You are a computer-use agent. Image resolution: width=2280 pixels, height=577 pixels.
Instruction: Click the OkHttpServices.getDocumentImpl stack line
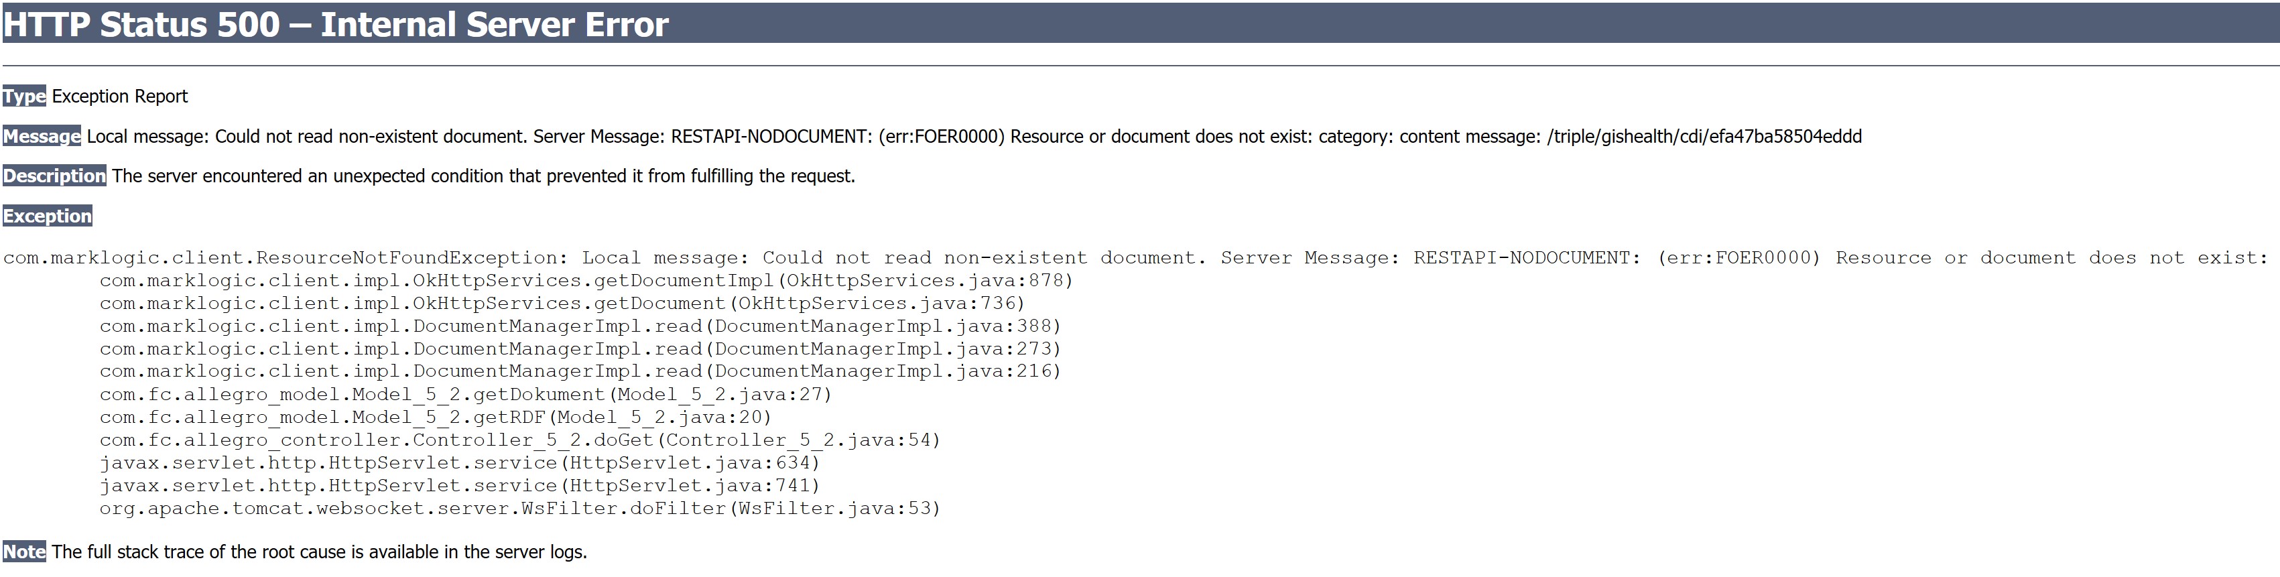[585, 281]
